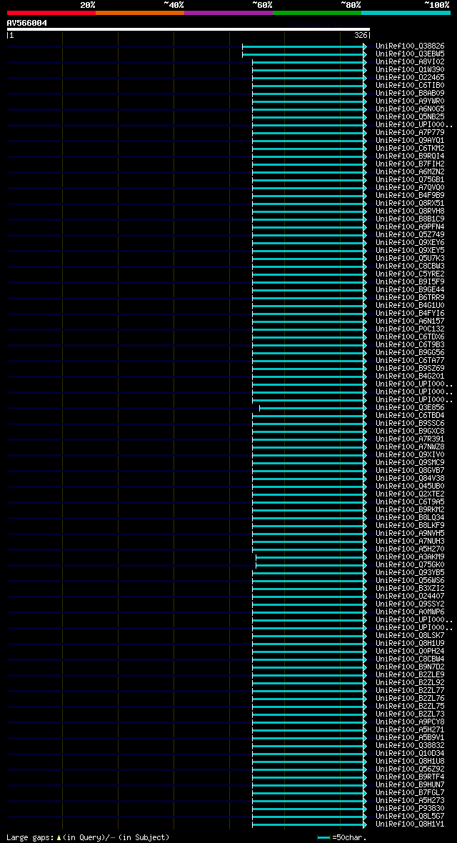Open hit UniRef100_Q3E856
Screen dimensions: 457x843
click(x=410, y=407)
